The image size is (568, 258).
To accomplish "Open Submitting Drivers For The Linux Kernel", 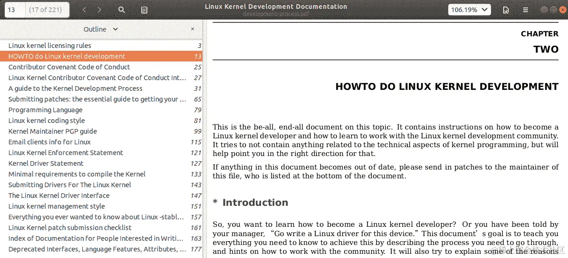I will pos(101,185).
